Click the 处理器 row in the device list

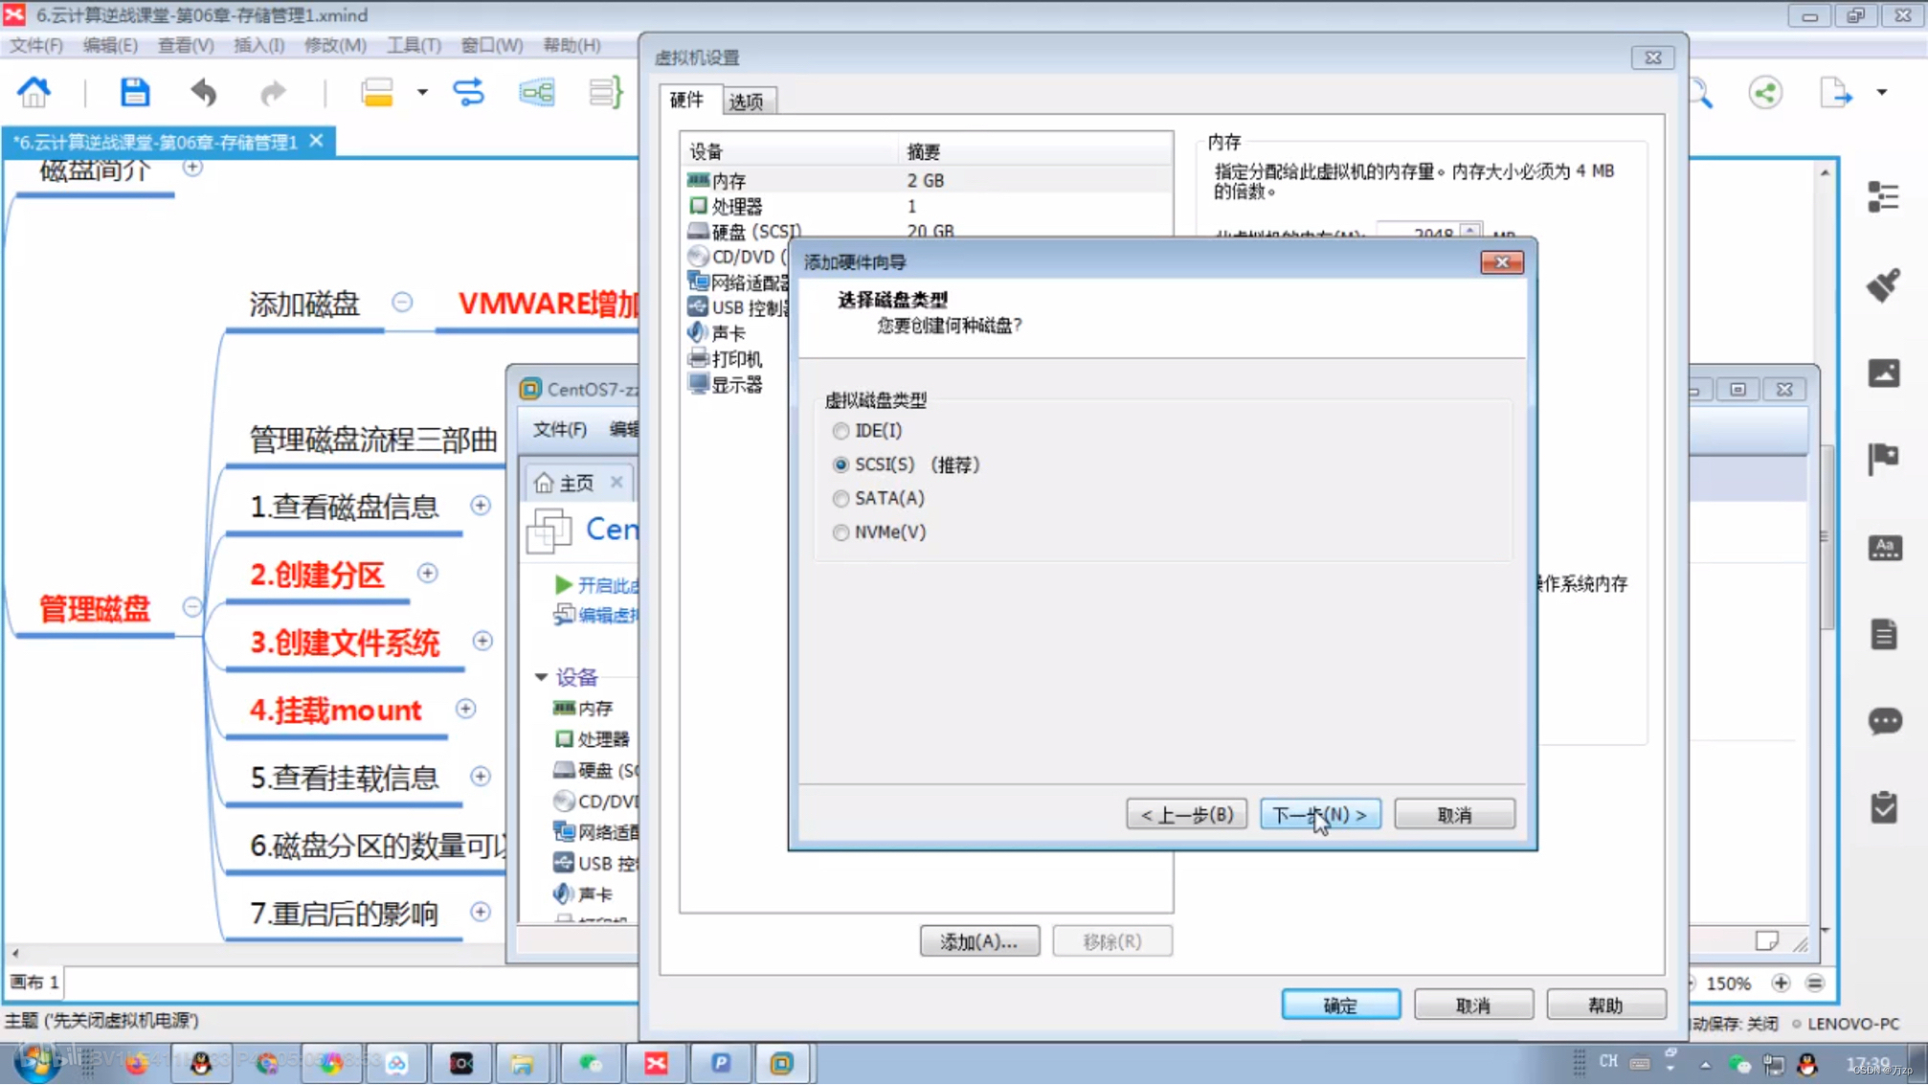pos(927,206)
